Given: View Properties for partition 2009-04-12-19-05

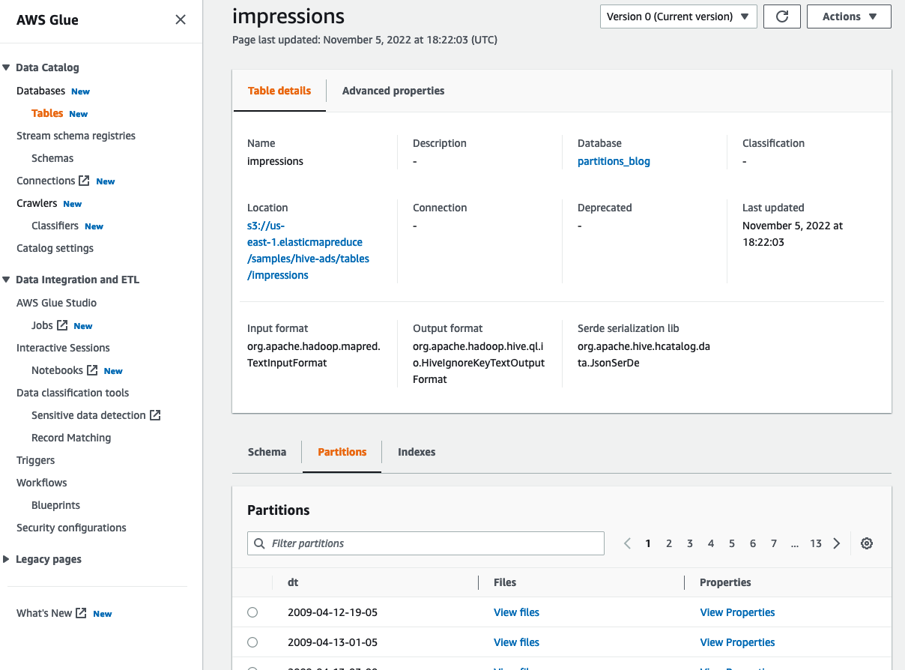Looking at the screenshot, I should coord(737,612).
